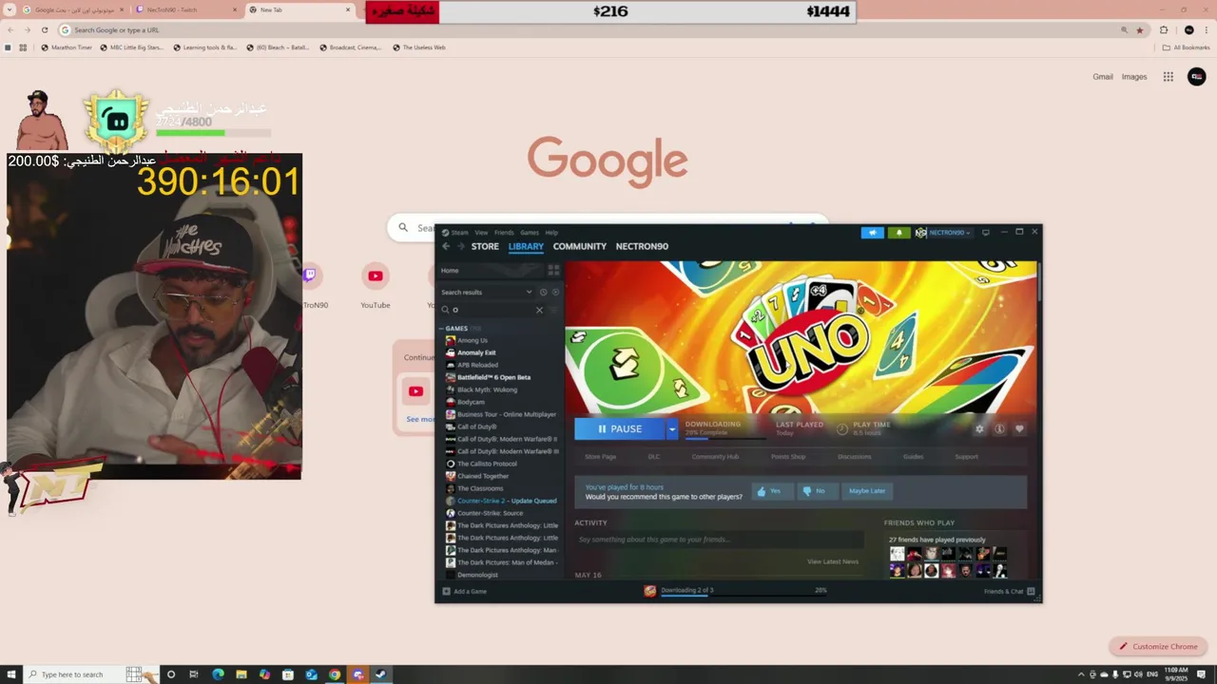1217x684 pixels.
Task: Open the Chrome three-dot menu
Action: tap(1207, 30)
